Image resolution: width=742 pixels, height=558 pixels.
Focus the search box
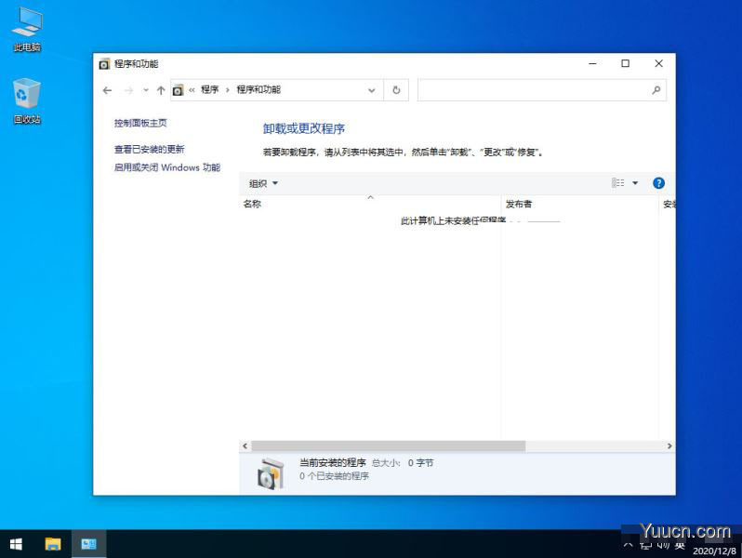[542, 90]
